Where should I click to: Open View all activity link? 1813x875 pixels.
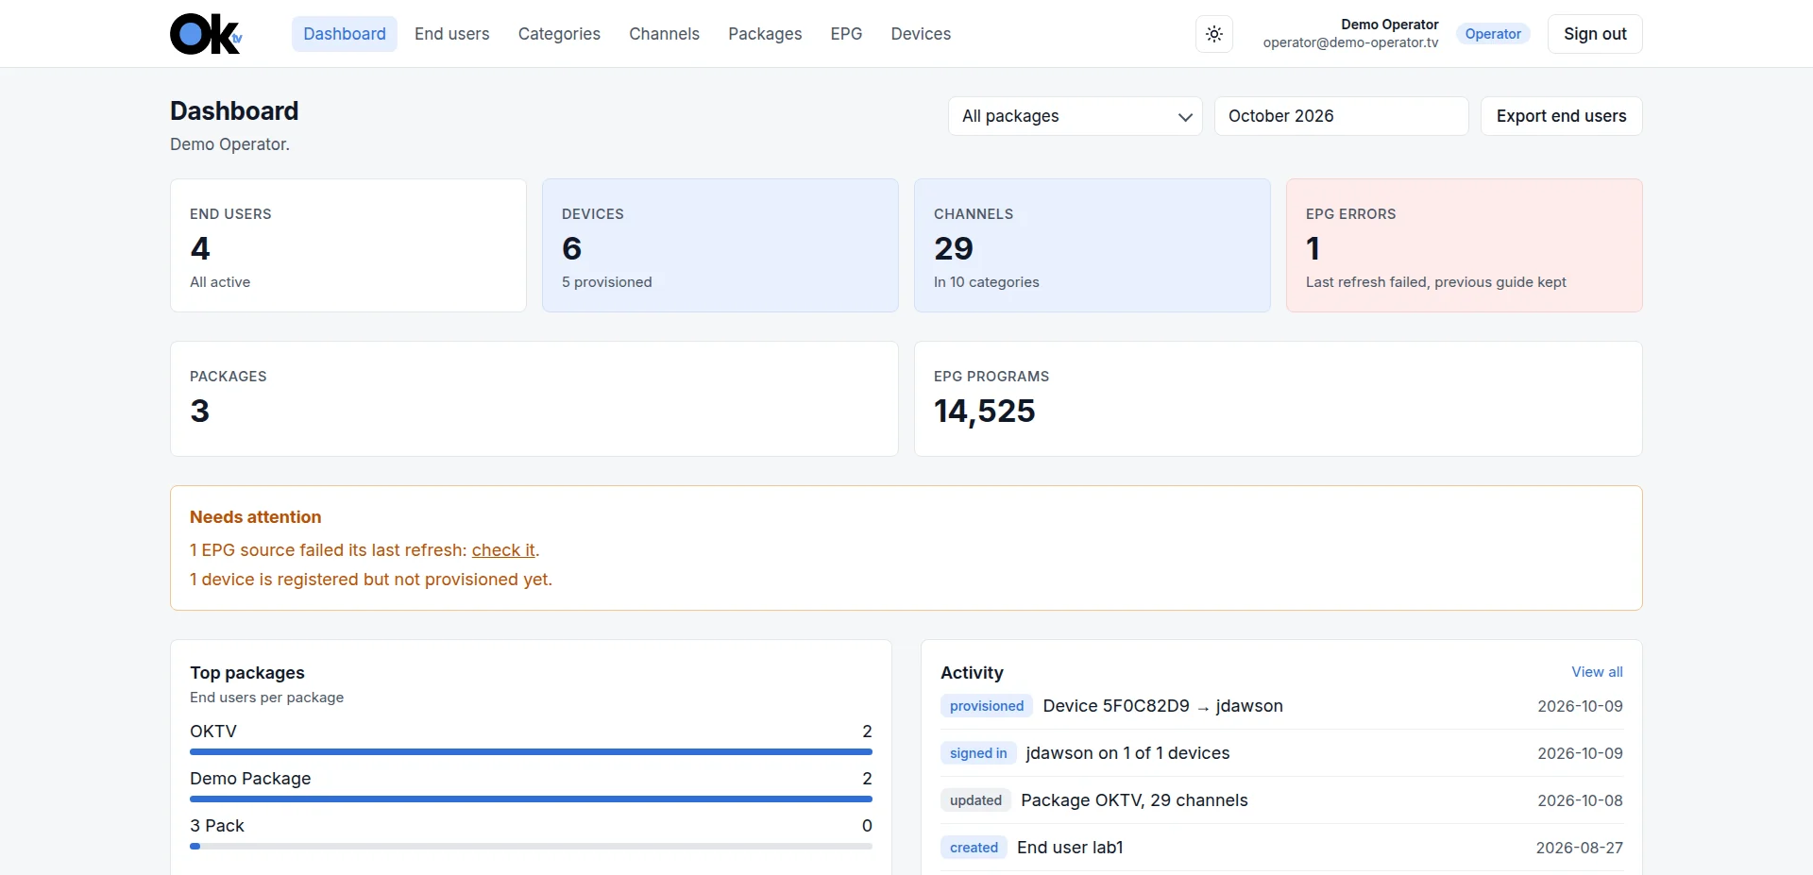click(1597, 672)
